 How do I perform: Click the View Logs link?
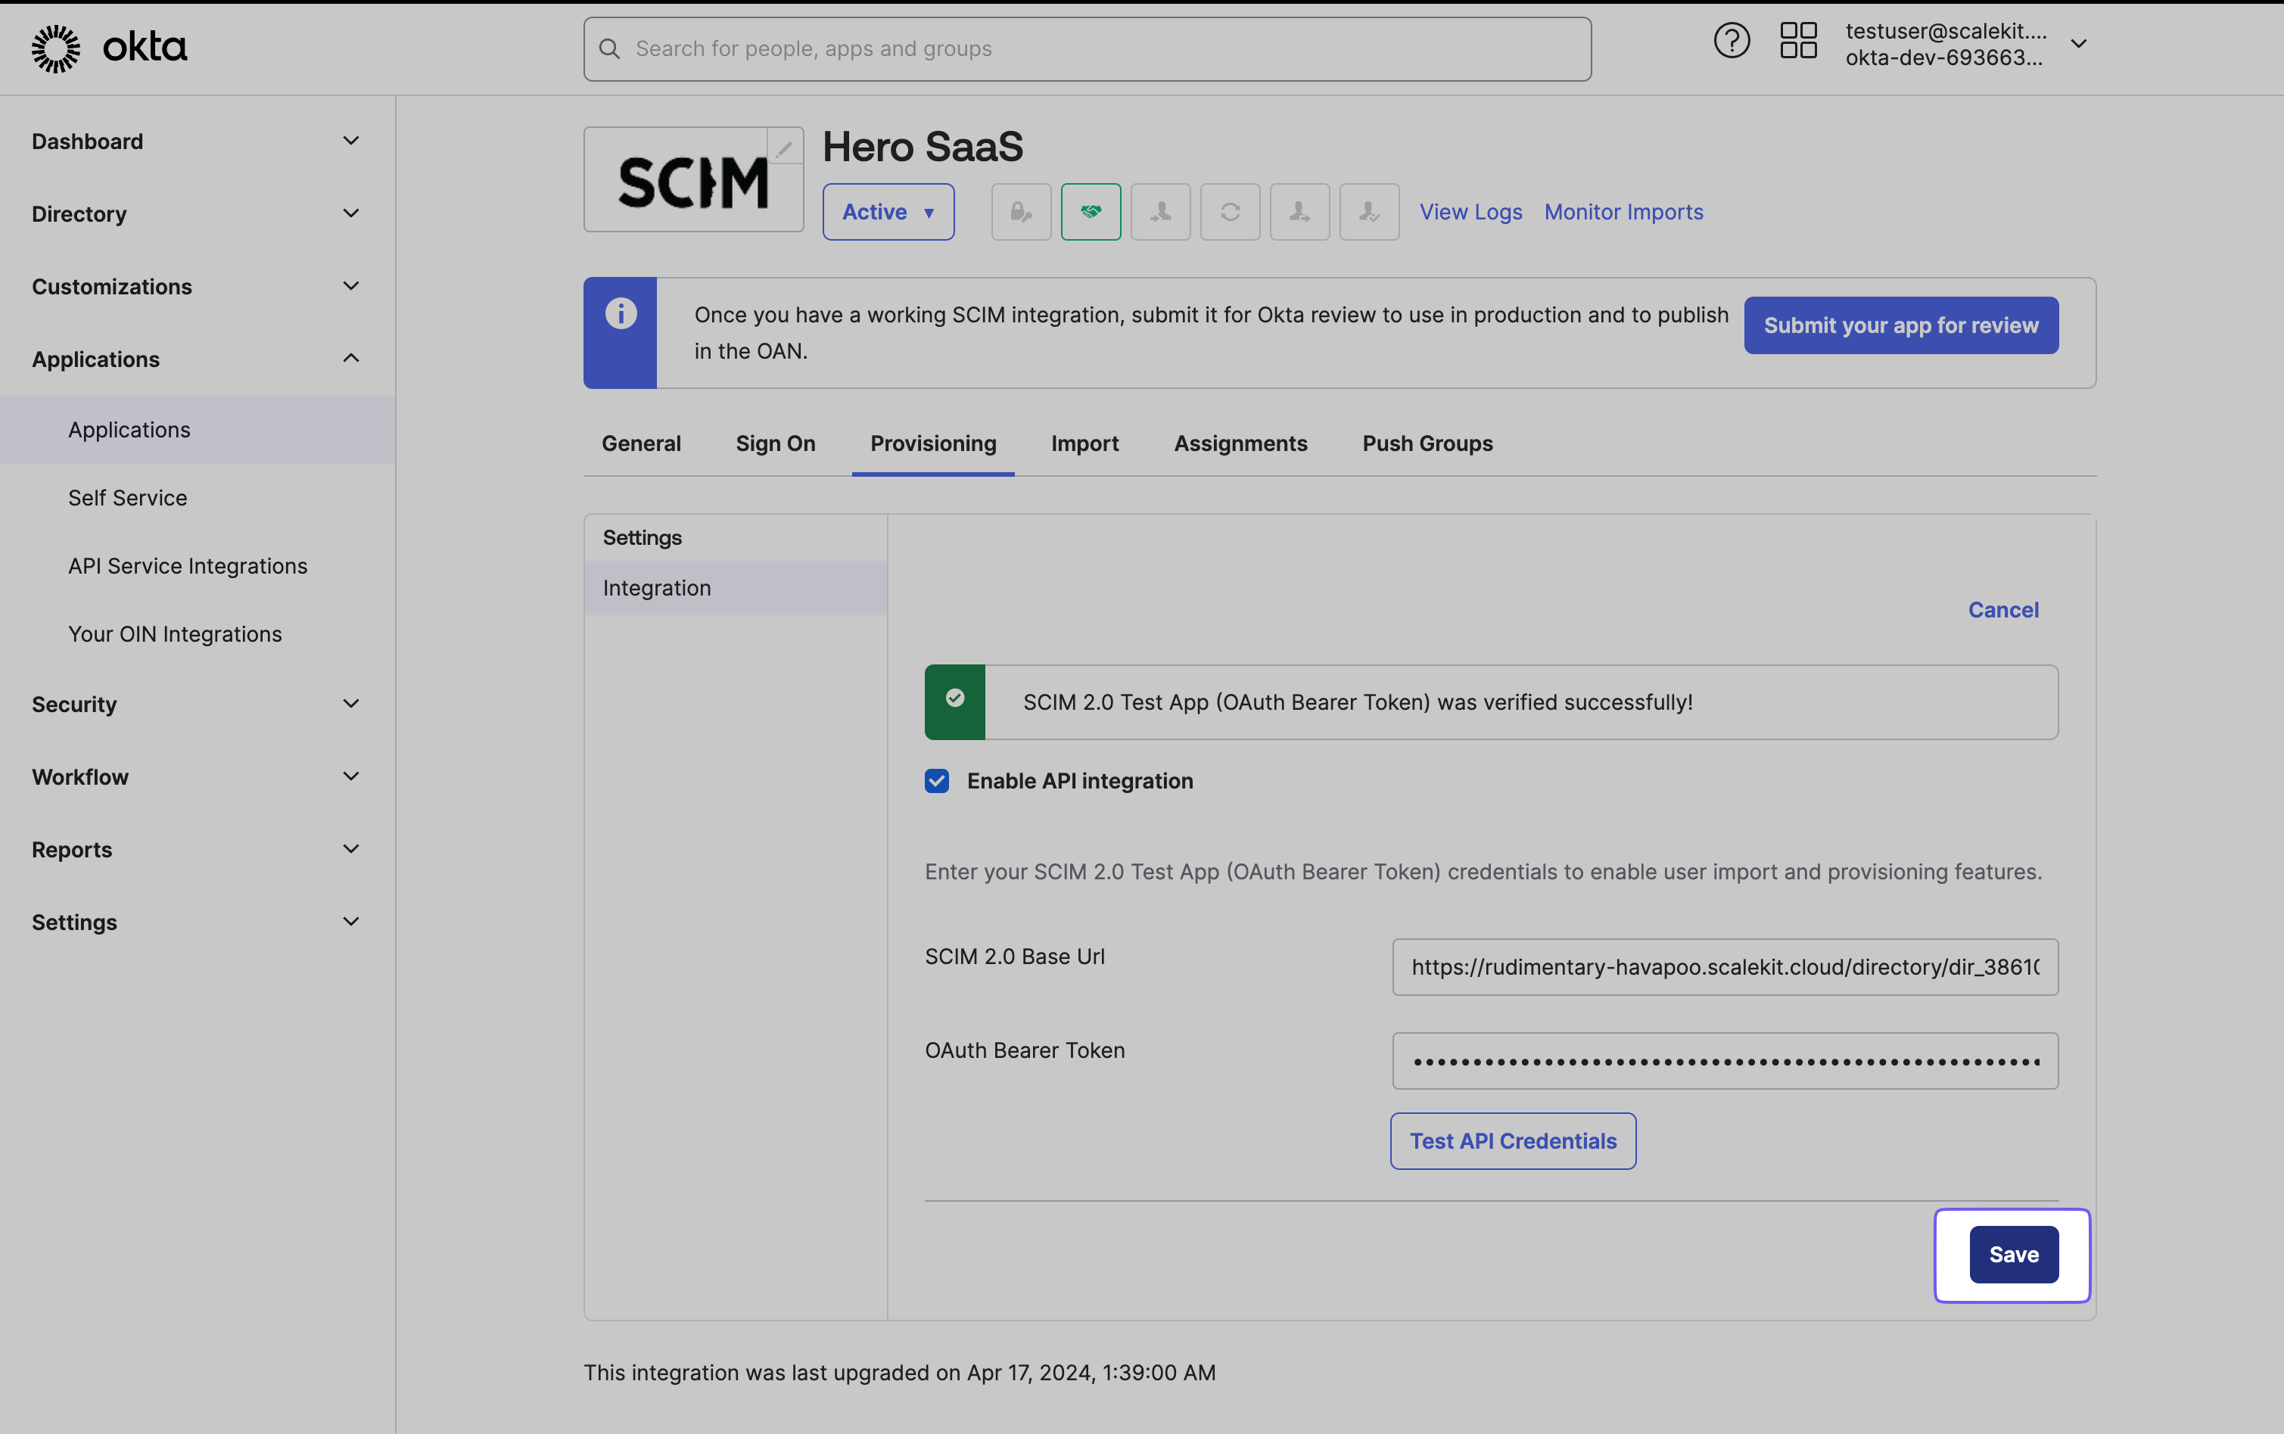pyautogui.click(x=1471, y=211)
